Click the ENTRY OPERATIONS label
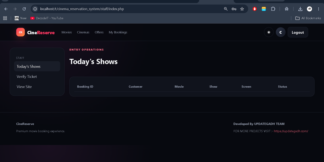The image size is (324, 162). [87, 50]
